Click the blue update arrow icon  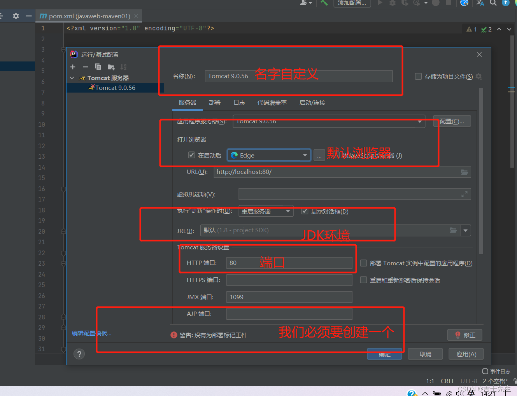pyautogui.click(x=506, y=3)
